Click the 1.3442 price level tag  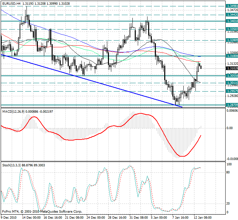point(232,15)
